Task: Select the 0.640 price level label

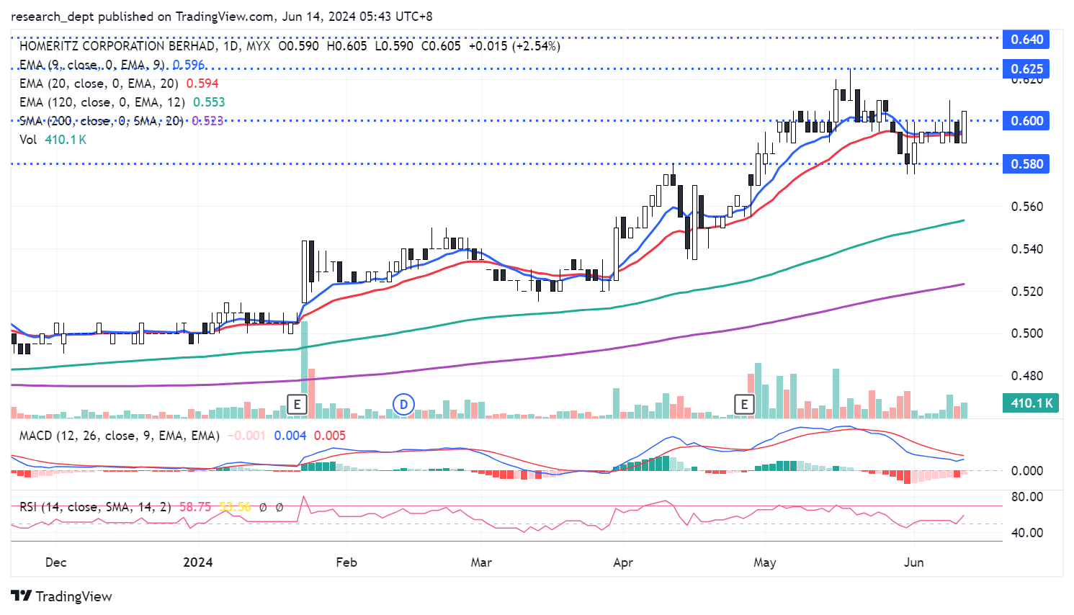Action: point(1026,40)
